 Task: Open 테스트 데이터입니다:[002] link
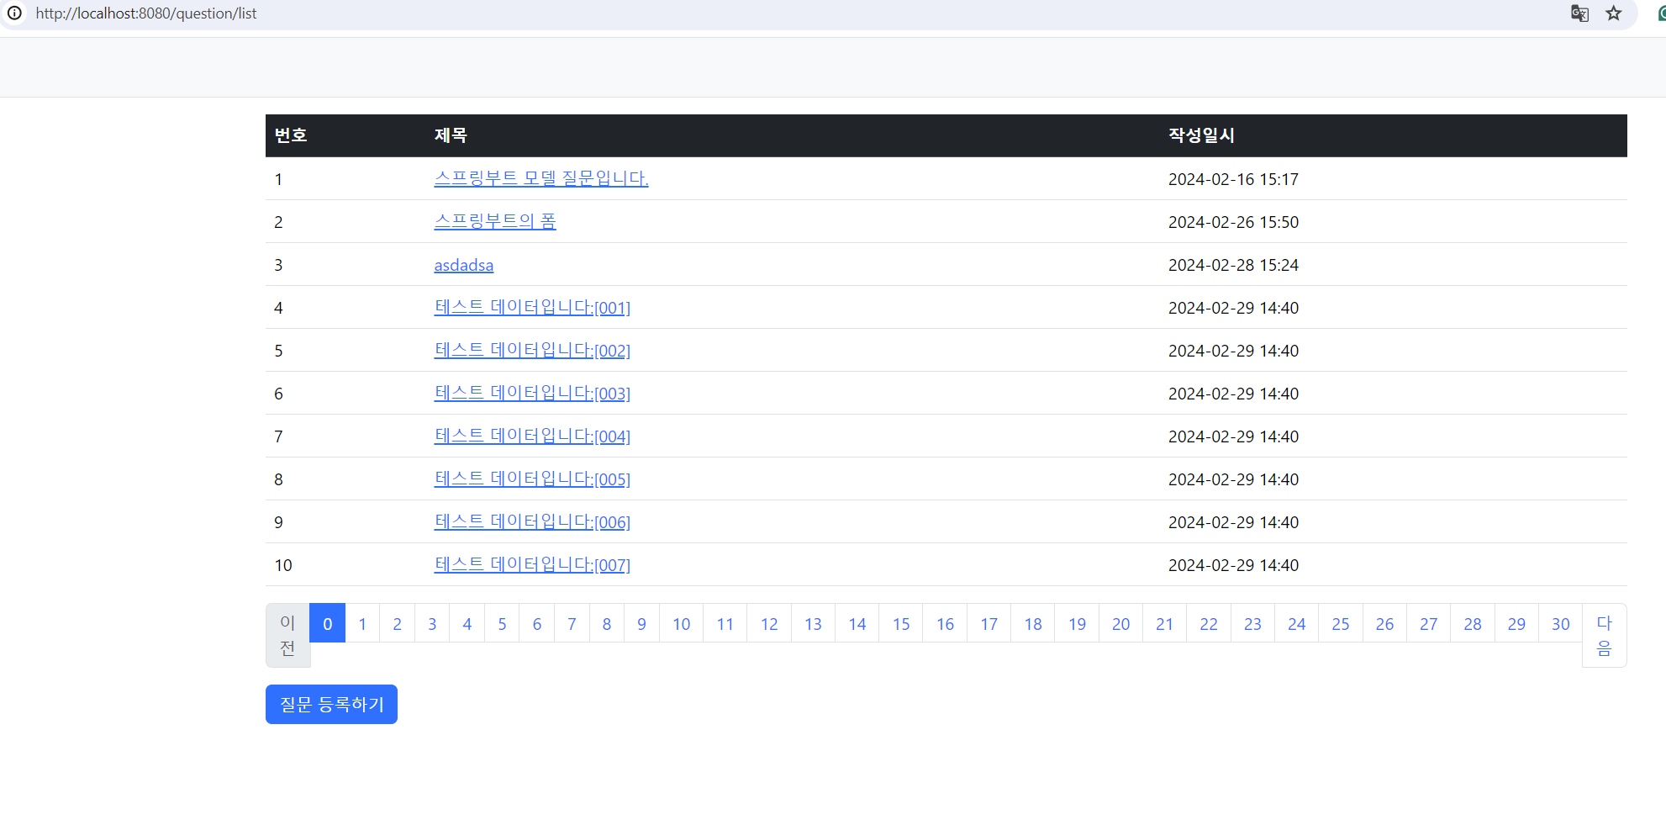[x=532, y=350]
